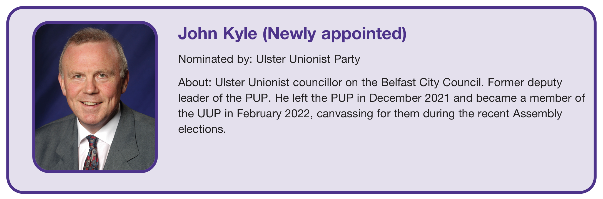
Task: Click "Ulster Unionist Party" in nomination line
Action: [308, 59]
